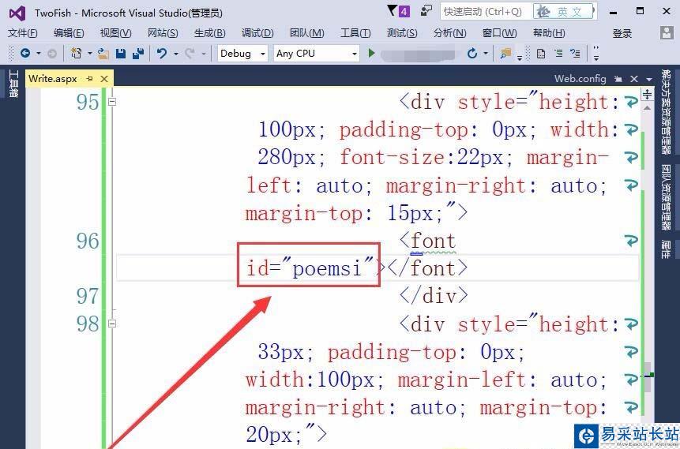Viewport: 680px width, 449px height.
Task: Open the 窗口(W) menu
Action: coord(499,33)
